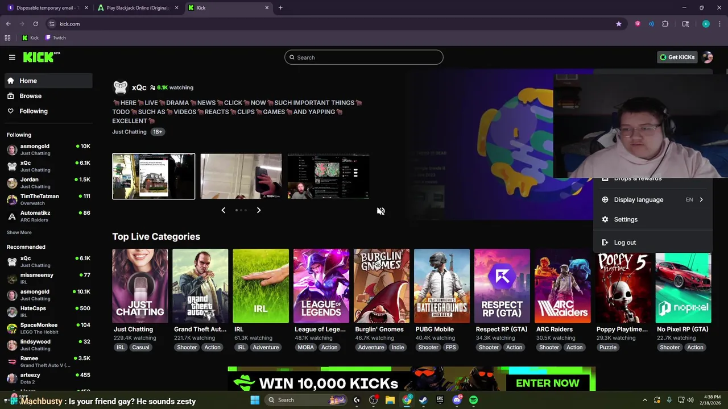Open the Kick user avatar menu
The width and height of the screenshot is (728, 409).
point(707,57)
